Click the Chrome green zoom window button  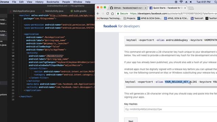(x=105, y=7)
